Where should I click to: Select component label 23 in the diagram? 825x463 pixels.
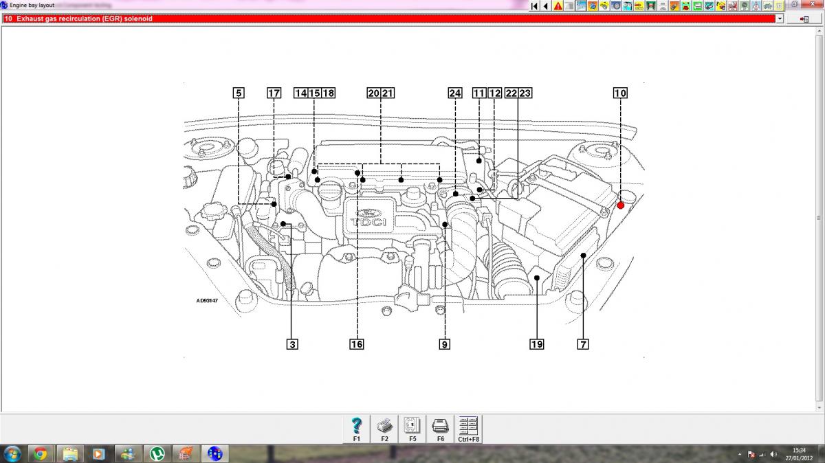click(525, 93)
